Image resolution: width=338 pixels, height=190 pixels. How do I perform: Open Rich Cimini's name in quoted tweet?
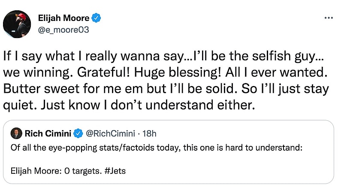tap(48, 134)
